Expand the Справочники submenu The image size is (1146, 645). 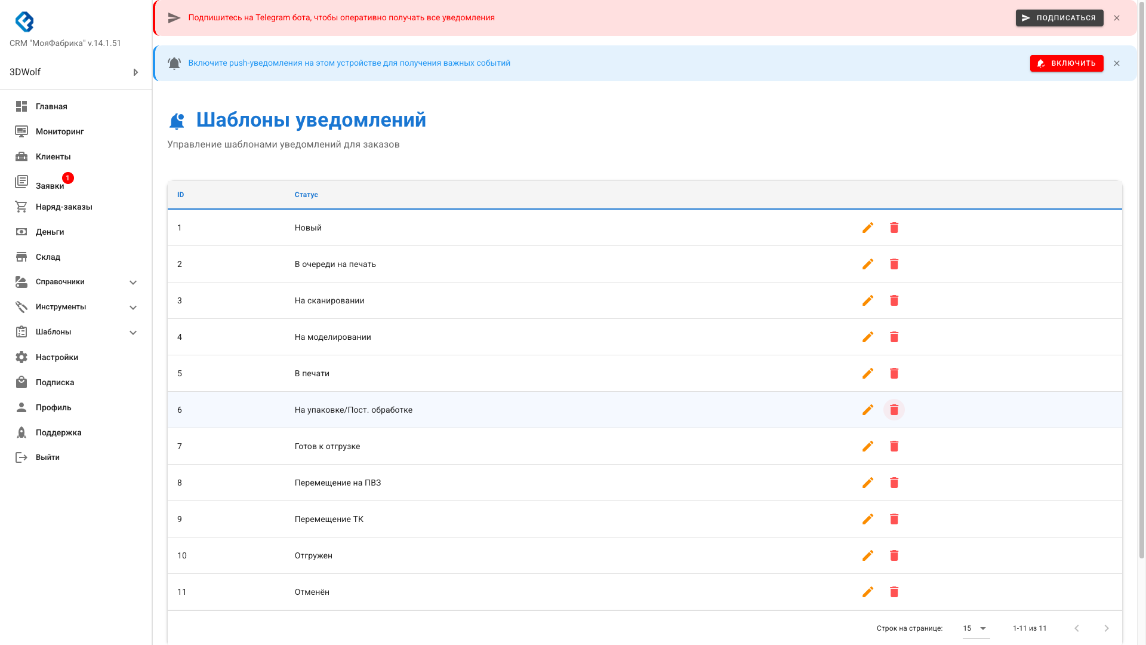133,282
